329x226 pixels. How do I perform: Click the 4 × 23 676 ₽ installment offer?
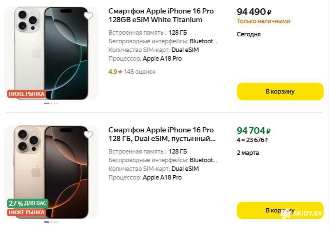pyautogui.click(x=252, y=140)
